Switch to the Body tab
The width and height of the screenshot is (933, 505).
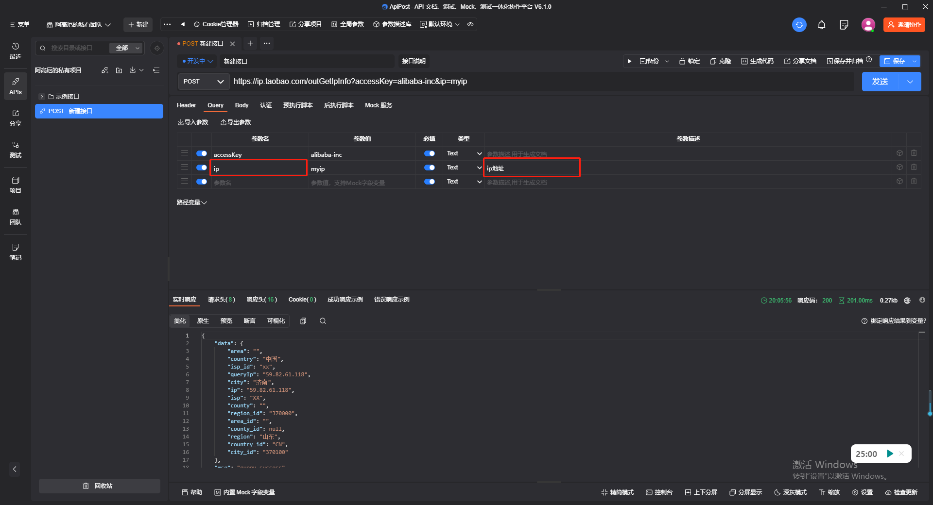coord(242,105)
